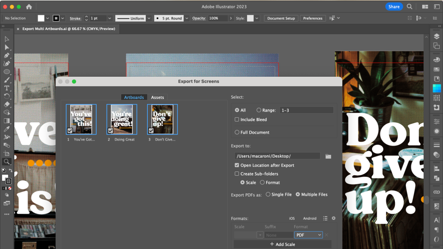Click the Home icon
This screenshot has height=249, width=443.
[29, 7]
